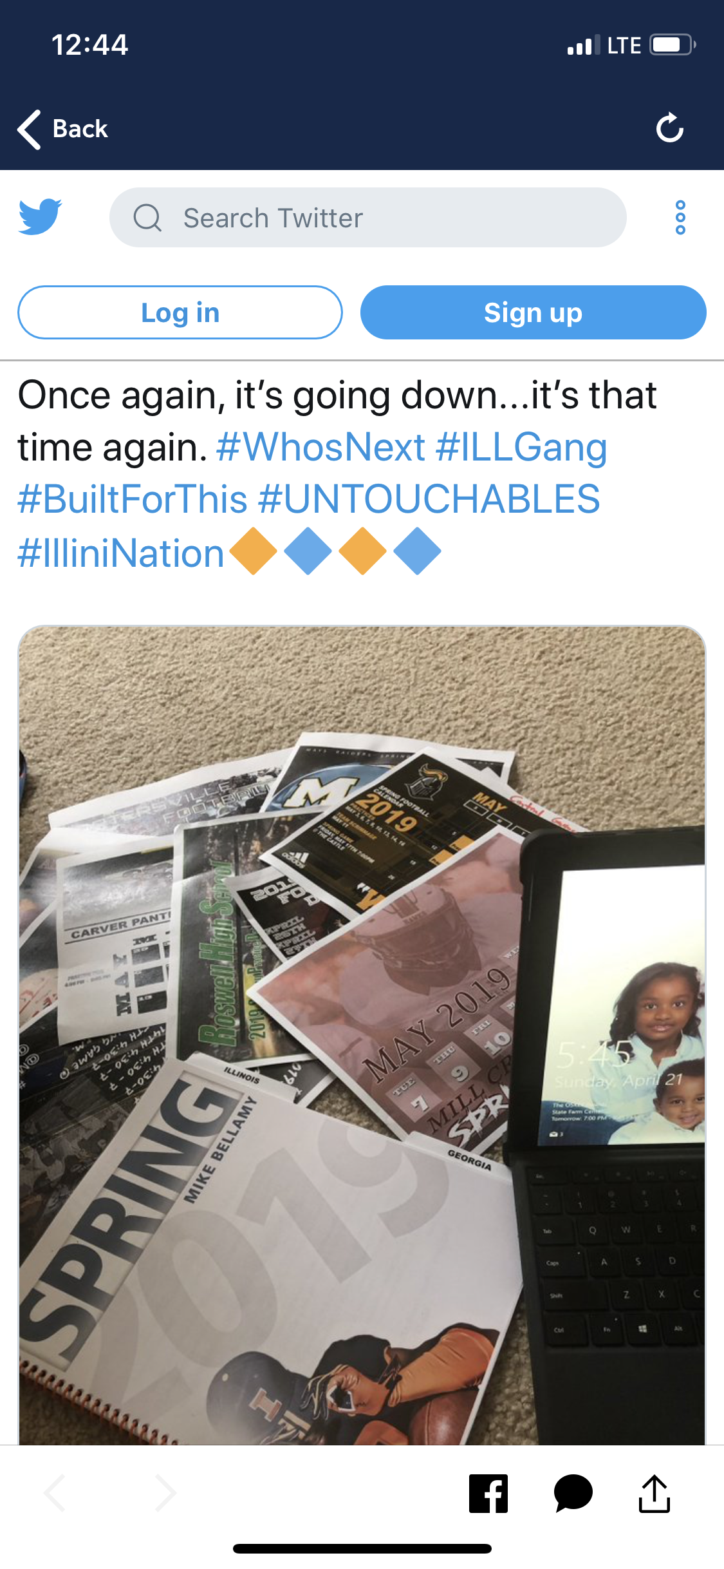
Task: Open the #ILLGang hashtag
Action: click(521, 447)
